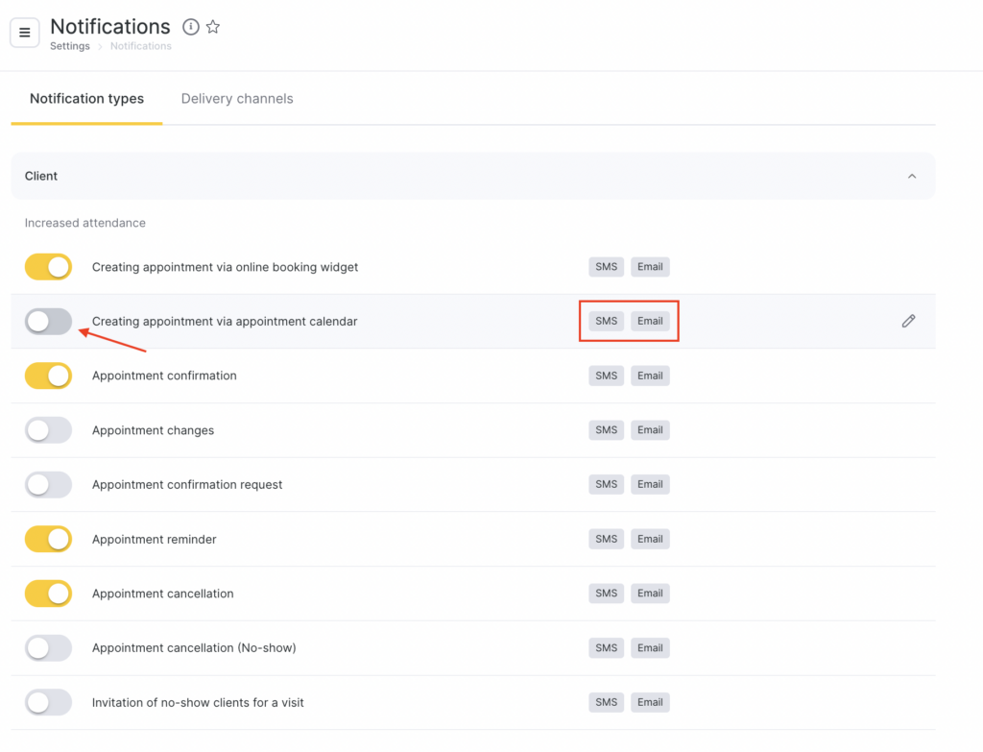
Task: Enable Appointment changes notification
Action: pyautogui.click(x=48, y=430)
